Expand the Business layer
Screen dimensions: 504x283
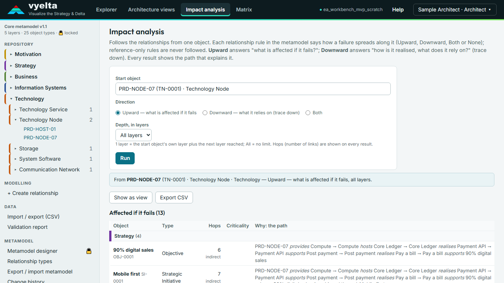[11, 77]
